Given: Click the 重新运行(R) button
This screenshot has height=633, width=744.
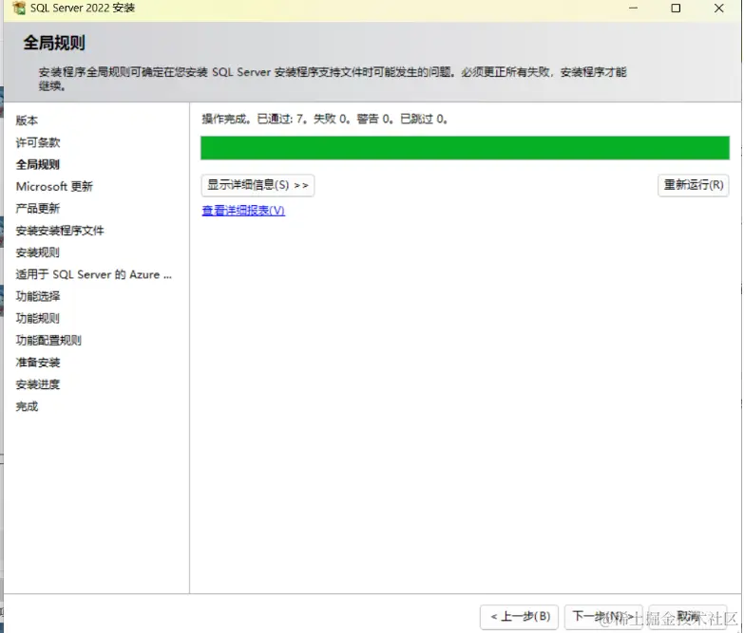Looking at the screenshot, I should 694,185.
